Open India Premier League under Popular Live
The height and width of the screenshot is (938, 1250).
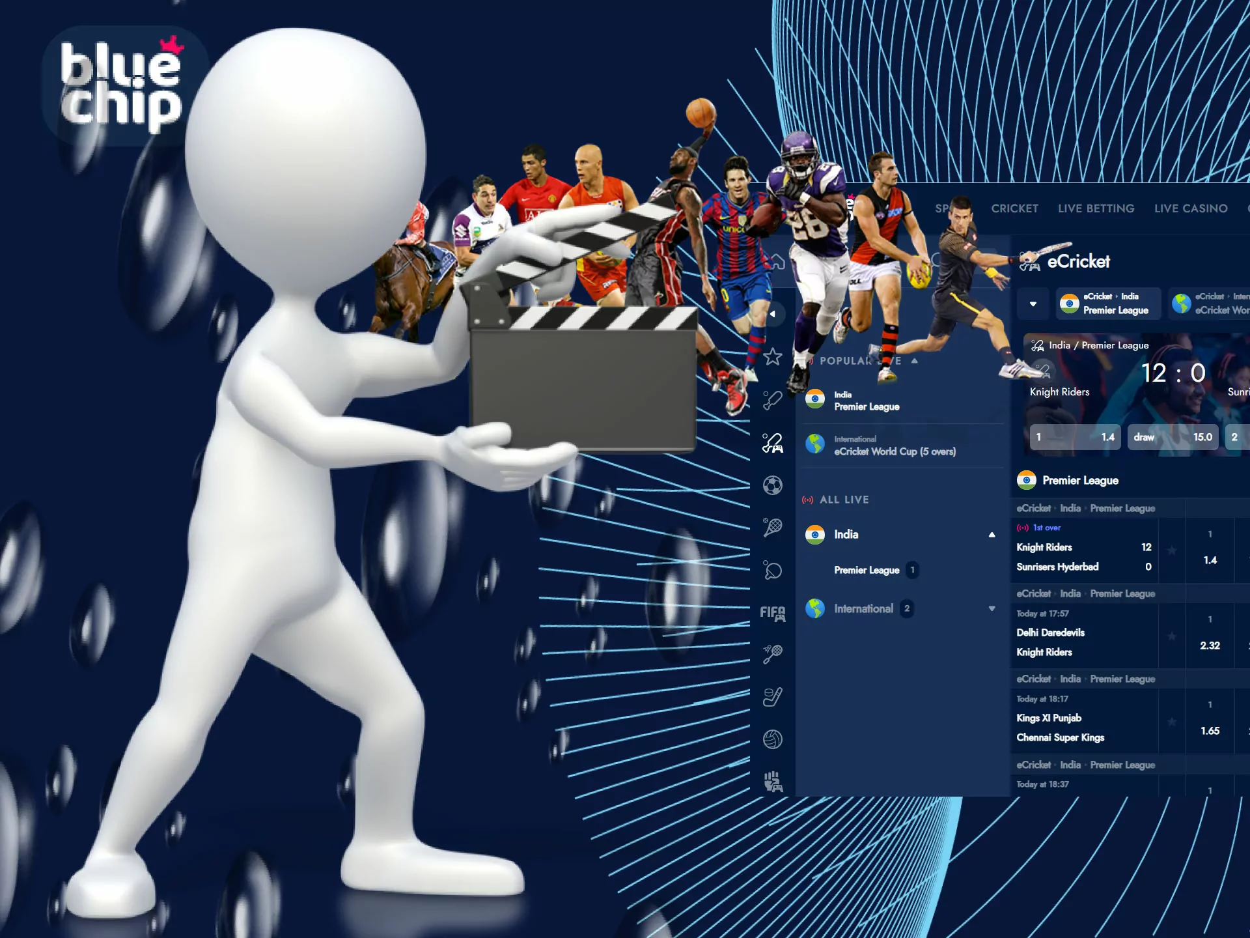[902, 401]
